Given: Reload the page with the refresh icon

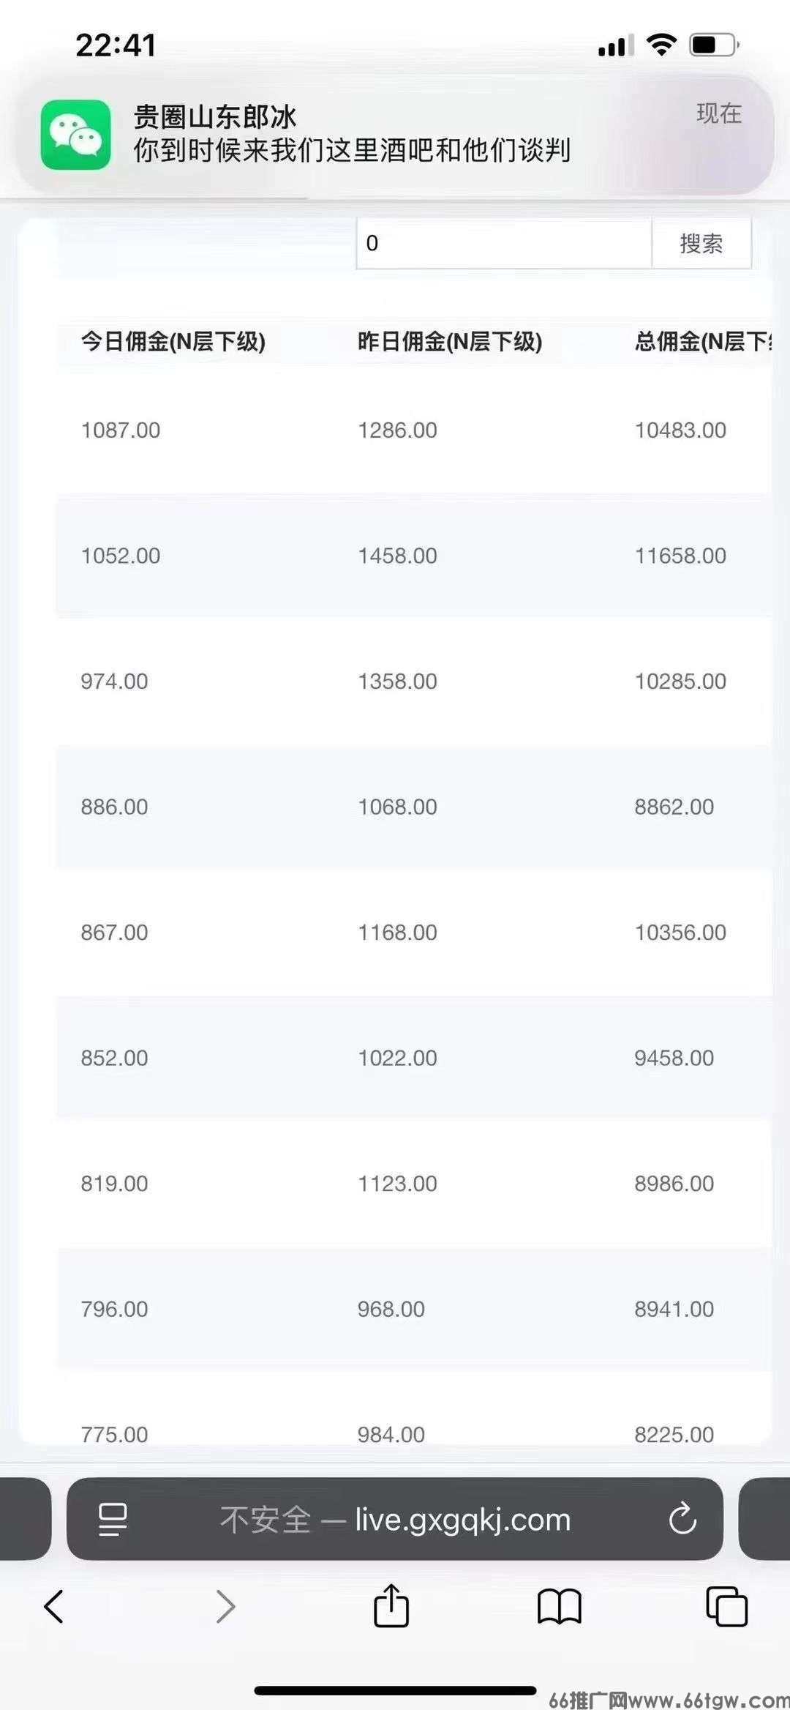Looking at the screenshot, I should (682, 1519).
